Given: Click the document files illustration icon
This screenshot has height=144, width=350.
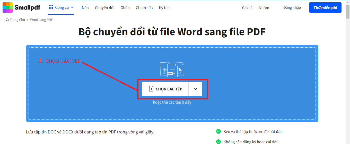Looking at the screenshot, I should coord(172,69).
